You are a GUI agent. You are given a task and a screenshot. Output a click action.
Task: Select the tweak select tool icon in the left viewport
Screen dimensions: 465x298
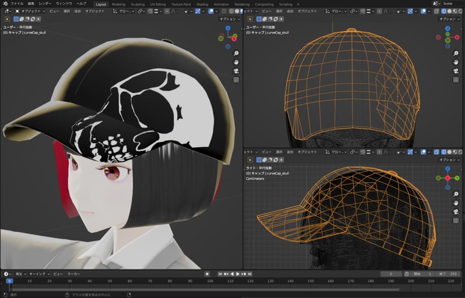(7, 19)
